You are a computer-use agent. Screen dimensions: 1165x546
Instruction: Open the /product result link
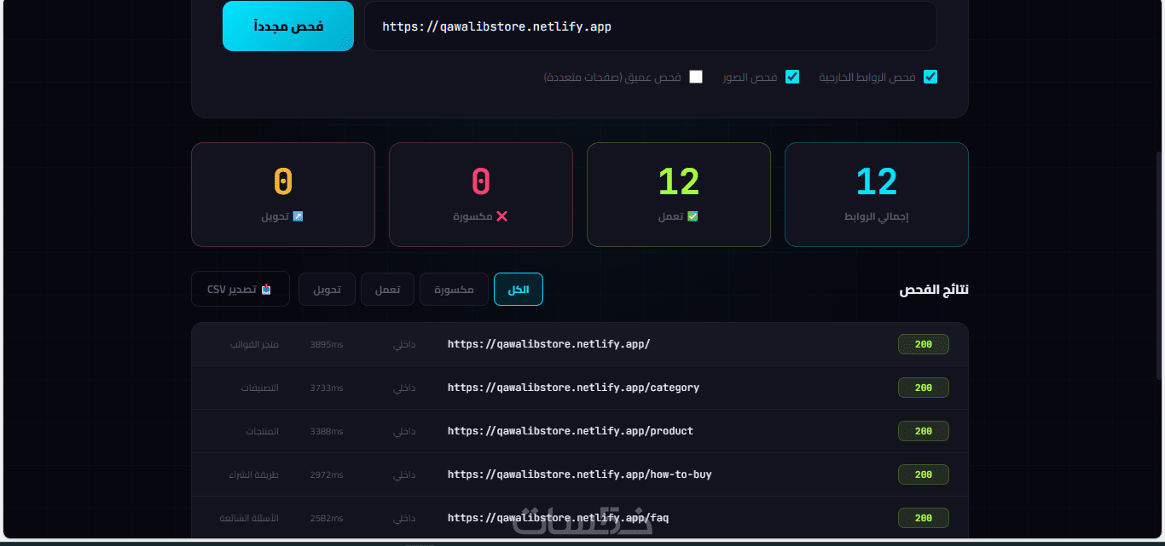point(571,431)
